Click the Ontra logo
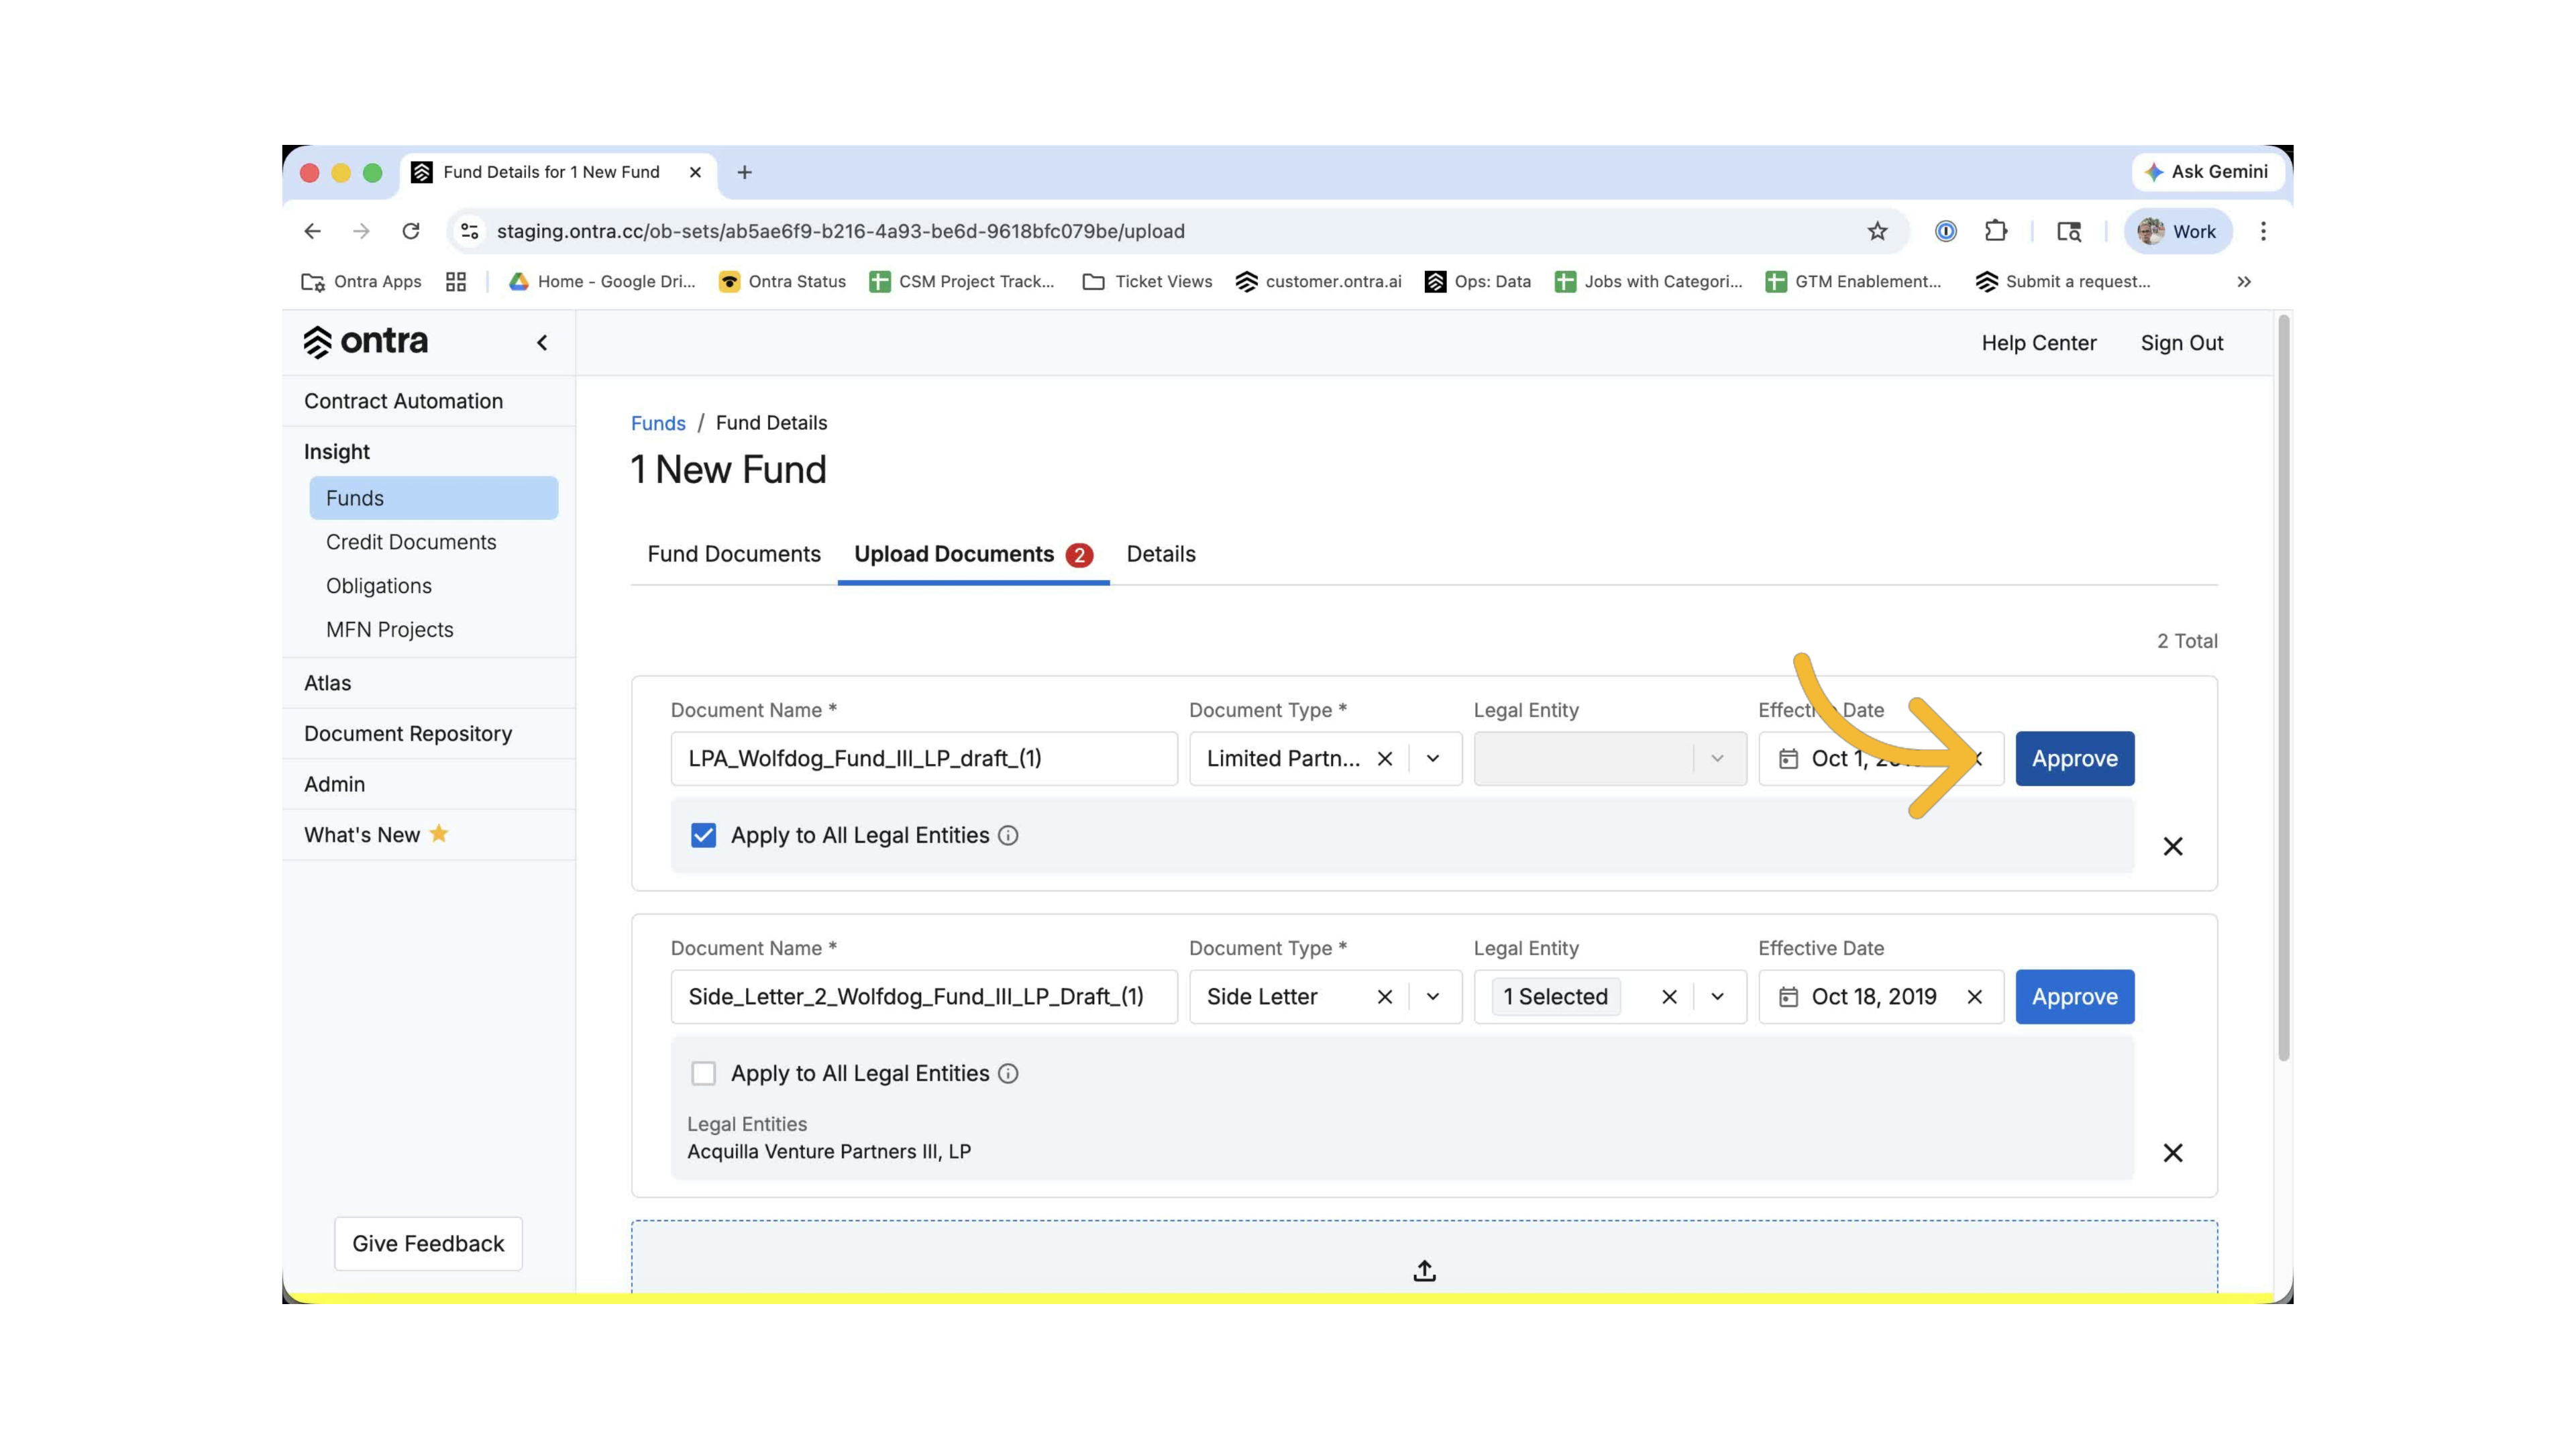Viewport: 2576px width, 1449px height. 365,342
